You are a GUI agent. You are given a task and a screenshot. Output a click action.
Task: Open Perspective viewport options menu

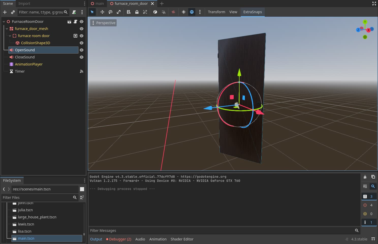pyautogui.click(x=103, y=23)
